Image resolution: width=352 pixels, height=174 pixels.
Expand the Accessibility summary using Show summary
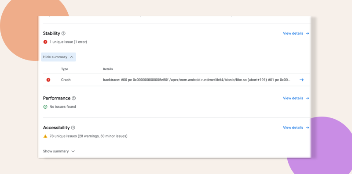pos(59,151)
